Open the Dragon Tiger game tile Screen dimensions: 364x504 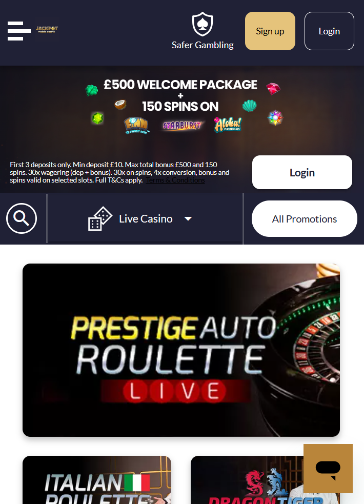coord(247,479)
